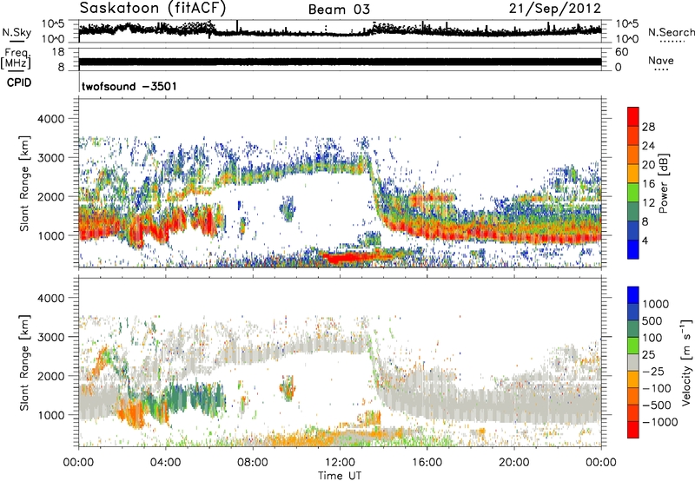Click the "60" Nave axis tick
The width and height of the screenshot is (695, 481).
(x=621, y=52)
